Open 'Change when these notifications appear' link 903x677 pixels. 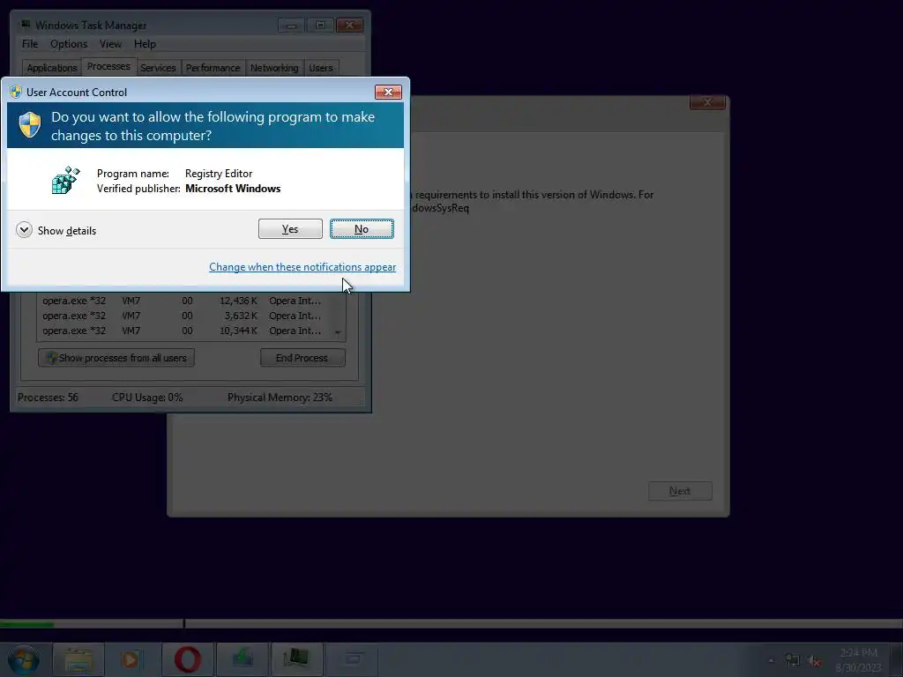coord(302,267)
